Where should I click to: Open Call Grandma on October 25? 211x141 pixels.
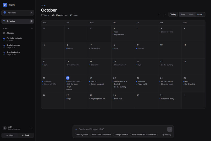[190, 84]
